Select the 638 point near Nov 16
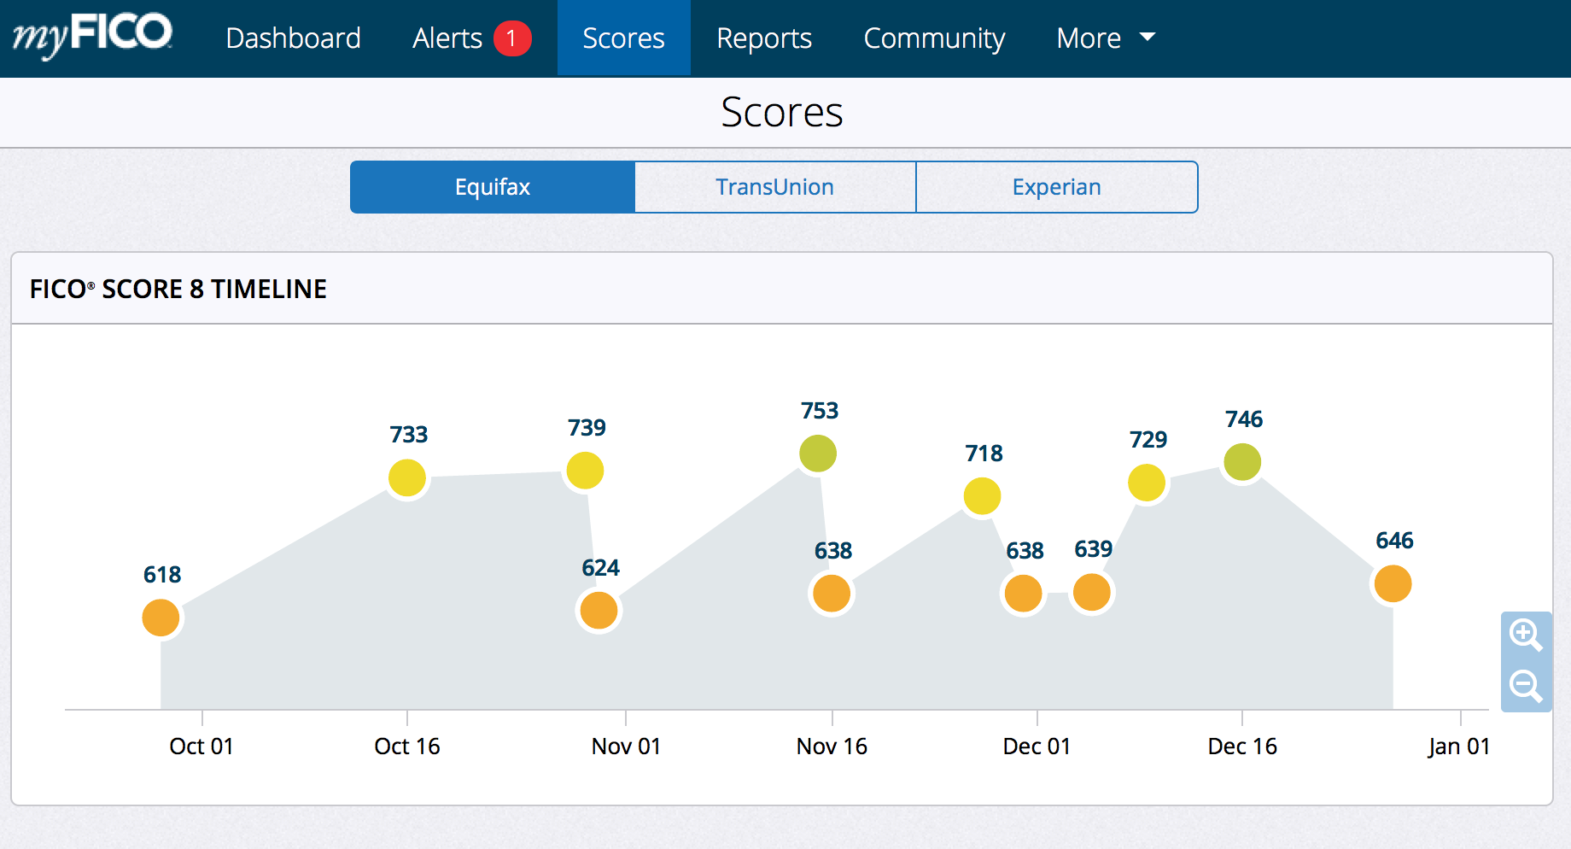 tap(832, 594)
